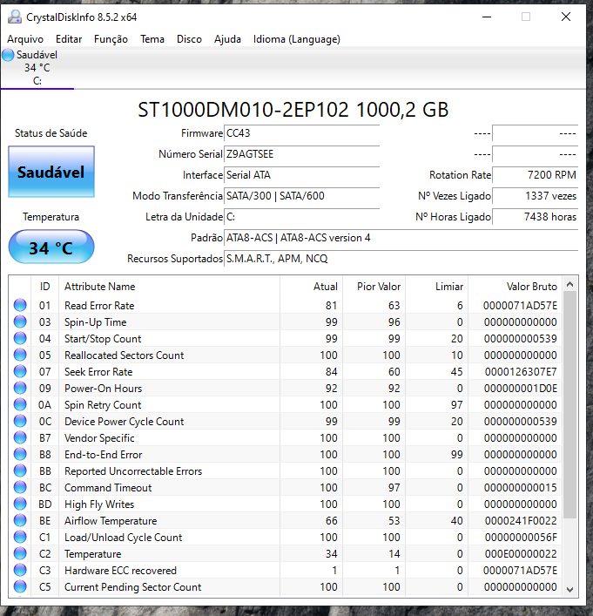The width and height of the screenshot is (593, 616).
Task: Click the scroll down arrow of attribute list
Action: tap(570, 589)
